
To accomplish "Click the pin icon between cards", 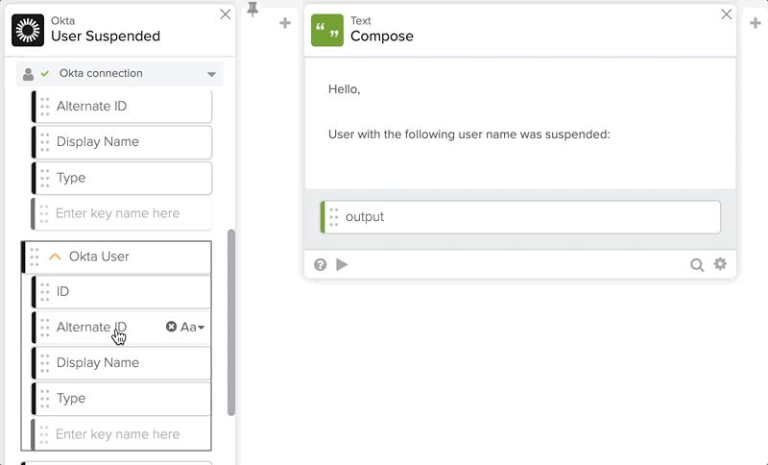I will [253, 10].
